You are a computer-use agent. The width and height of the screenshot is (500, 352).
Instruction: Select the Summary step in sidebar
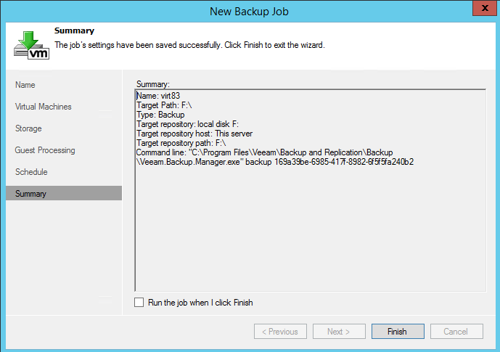(64, 193)
